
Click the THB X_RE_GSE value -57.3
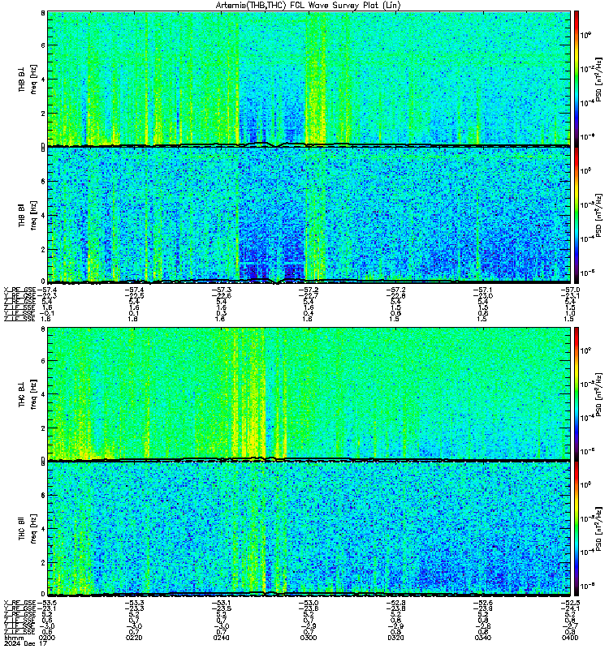(x=221, y=290)
